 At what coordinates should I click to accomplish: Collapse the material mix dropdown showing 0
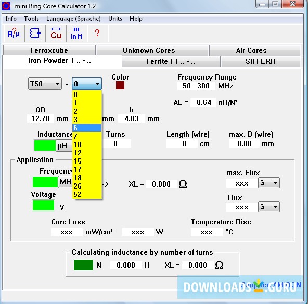tap(87, 84)
